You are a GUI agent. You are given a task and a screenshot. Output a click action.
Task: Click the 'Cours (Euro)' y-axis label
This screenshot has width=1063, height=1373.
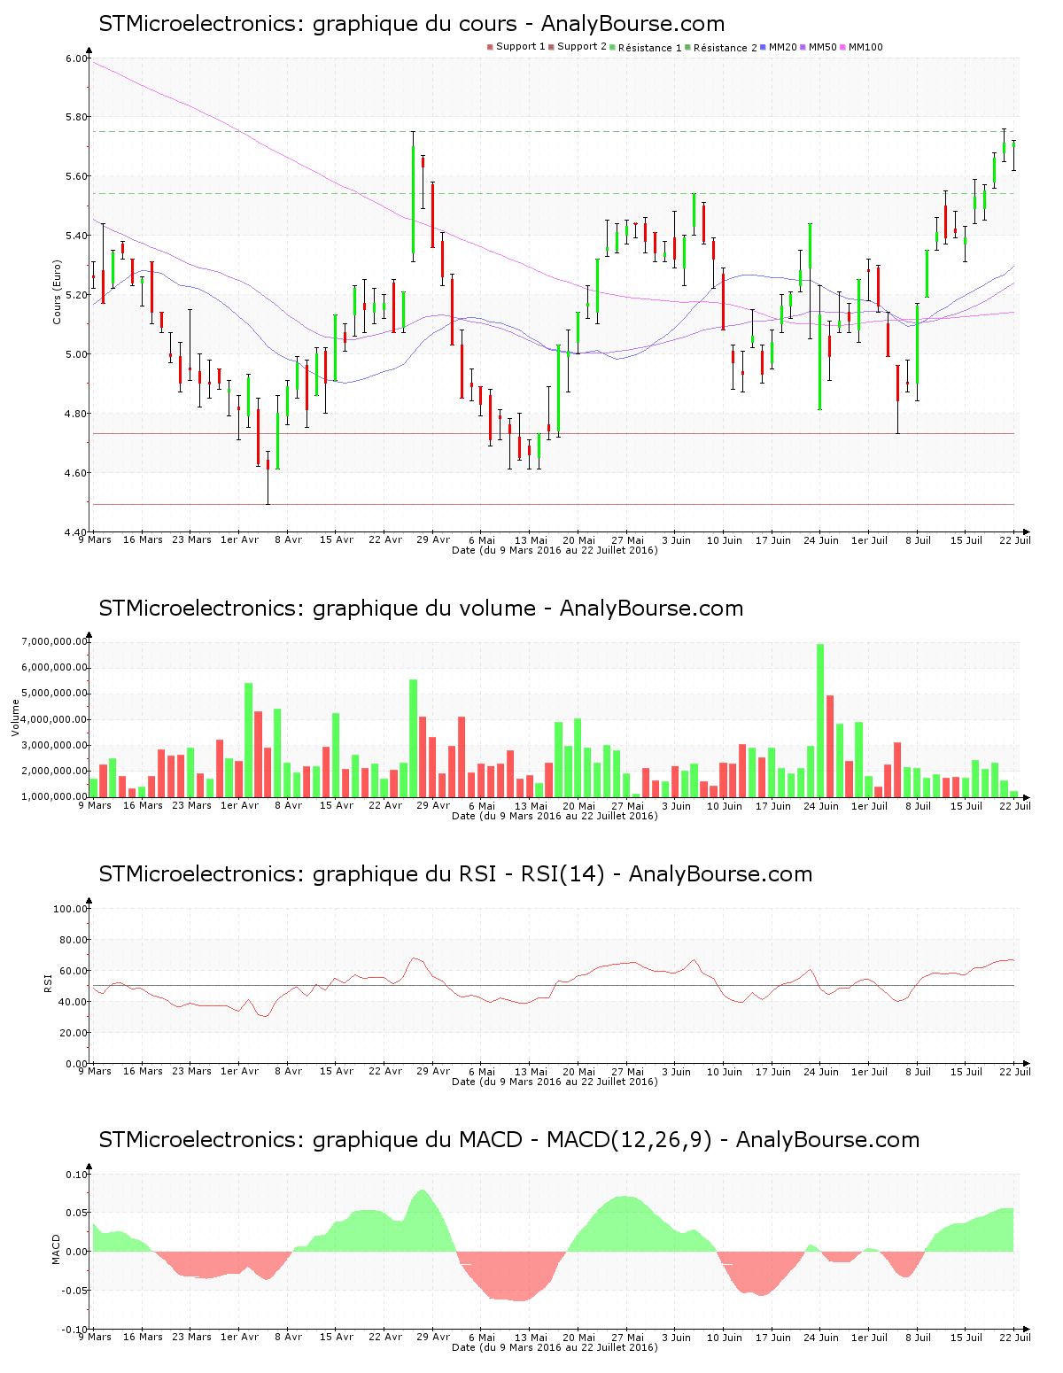pos(58,291)
